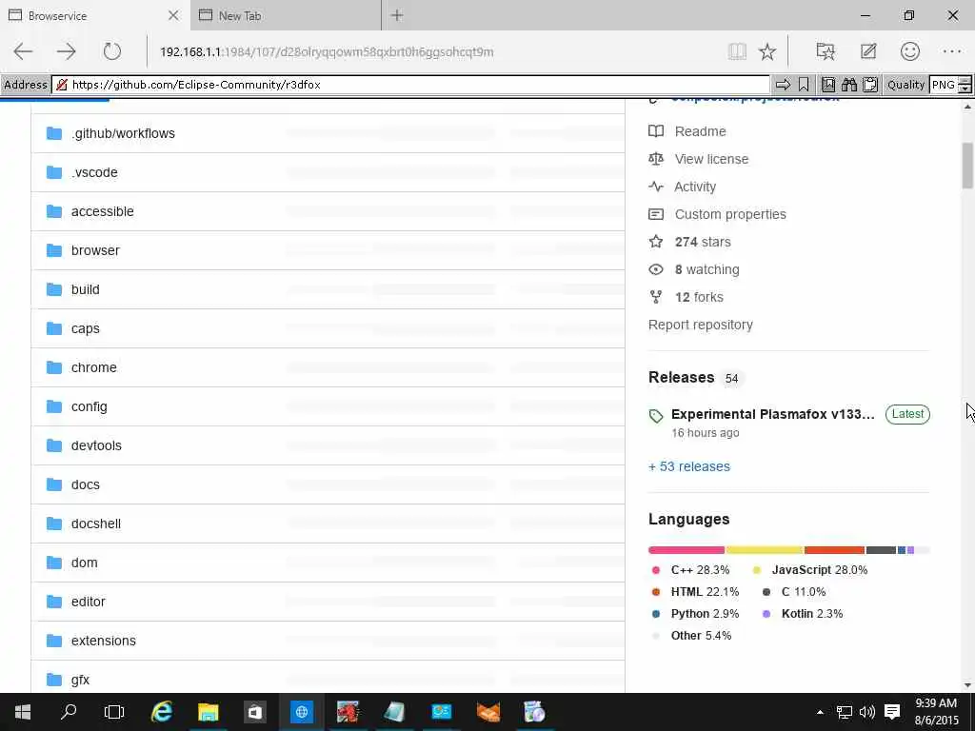The width and height of the screenshot is (975, 731).
Task: Click the folder icon beside accessible
Action: pos(54,211)
